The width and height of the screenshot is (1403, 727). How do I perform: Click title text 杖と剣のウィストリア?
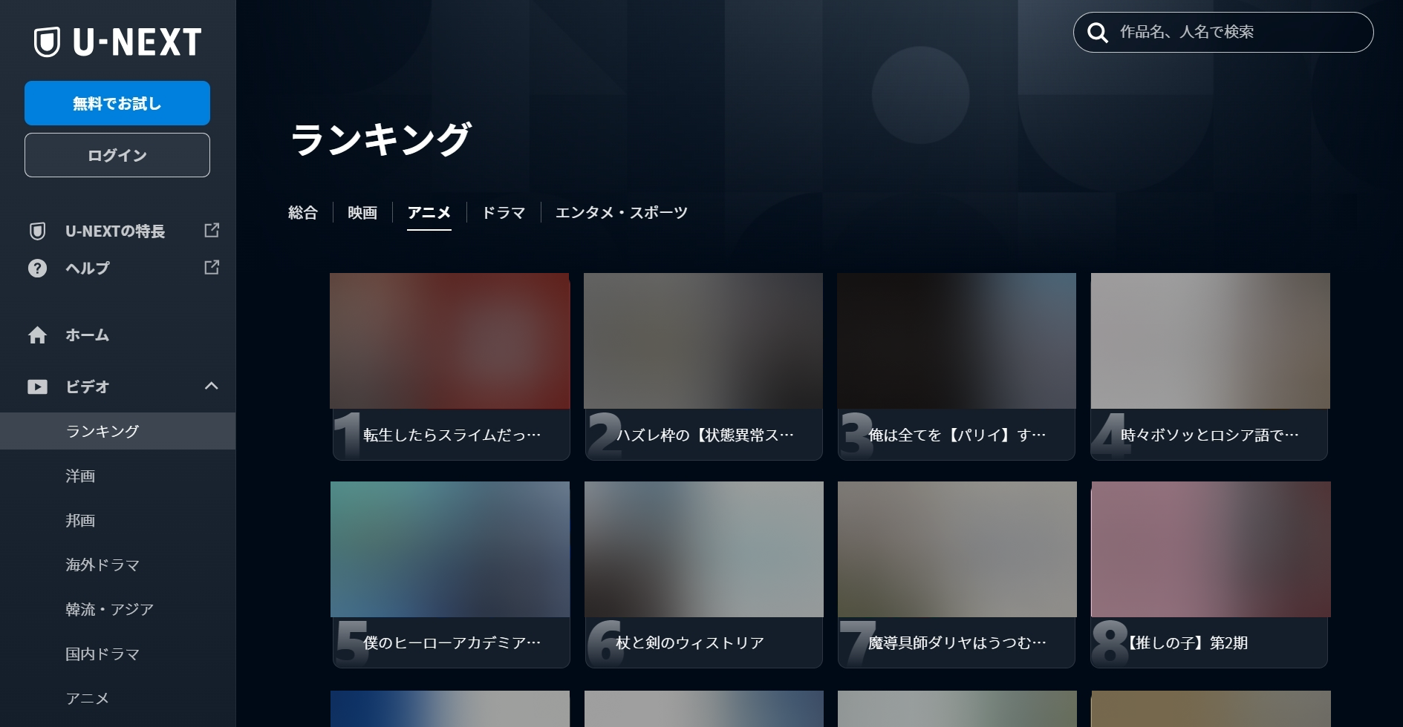point(690,643)
